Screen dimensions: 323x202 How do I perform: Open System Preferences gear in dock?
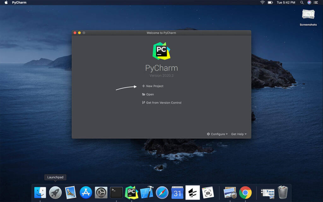tap(101, 193)
